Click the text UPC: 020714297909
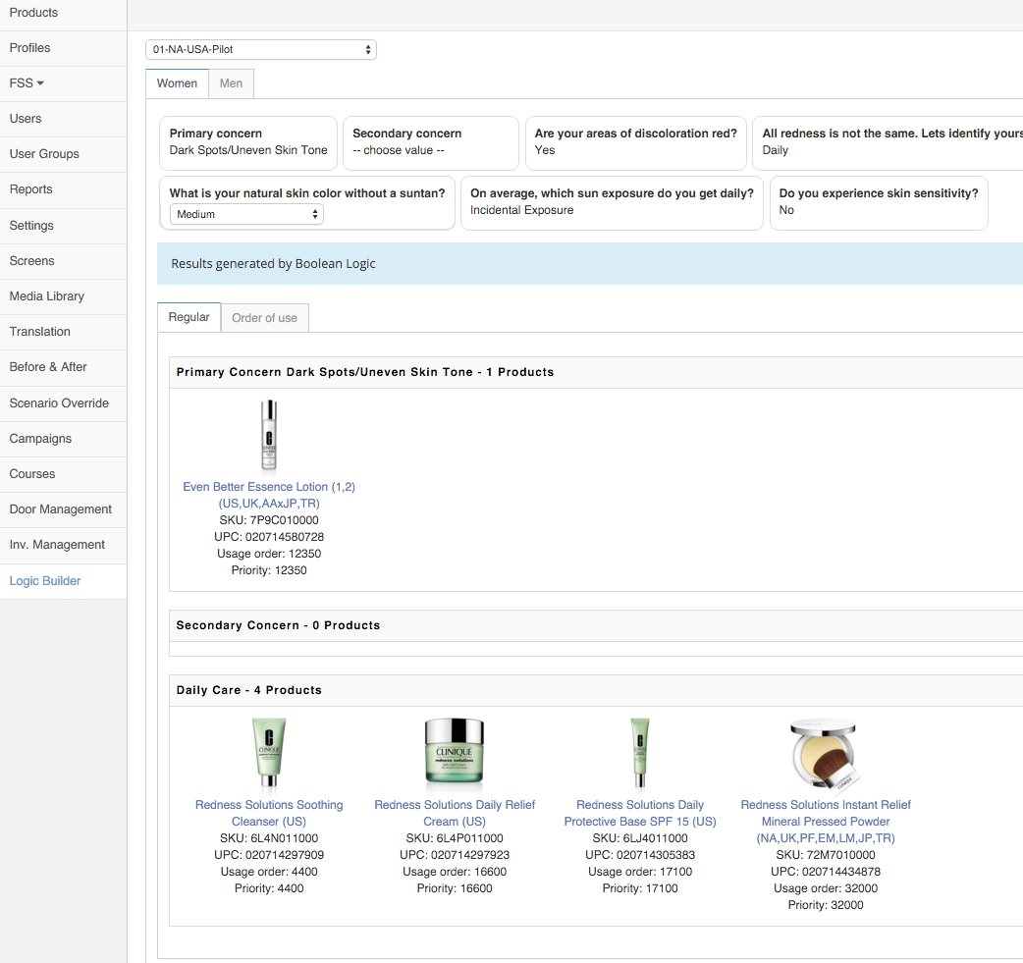This screenshot has height=963, width=1023. pyautogui.click(x=269, y=855)
